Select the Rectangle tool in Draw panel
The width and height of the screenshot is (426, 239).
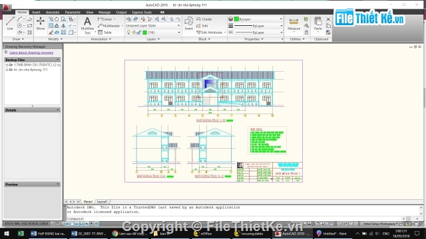[x=29, y=26]
